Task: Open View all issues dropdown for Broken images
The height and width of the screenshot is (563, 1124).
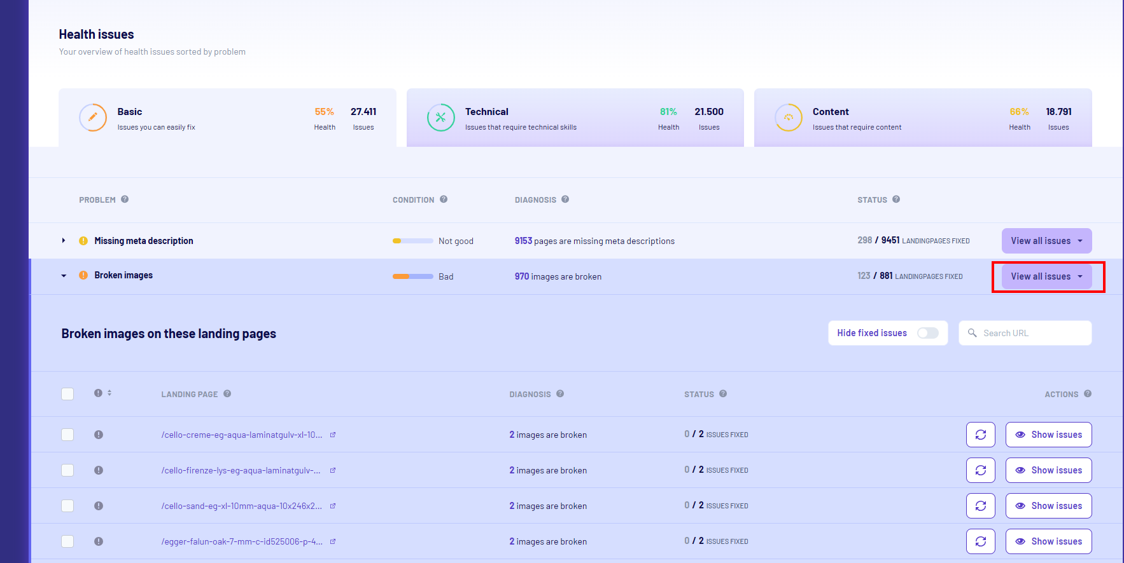Action: (x=1046, y=276)
